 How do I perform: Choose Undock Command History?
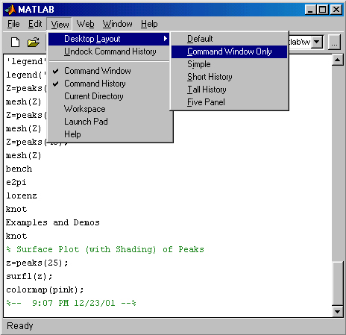point(109,51)
